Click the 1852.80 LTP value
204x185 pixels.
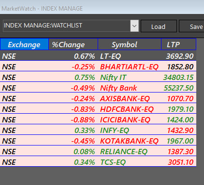(180, 67)
